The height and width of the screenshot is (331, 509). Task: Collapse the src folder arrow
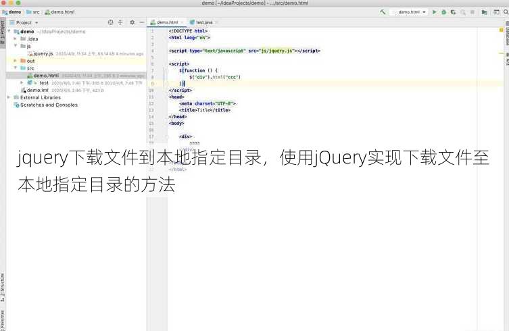click(x=16, y=68)
